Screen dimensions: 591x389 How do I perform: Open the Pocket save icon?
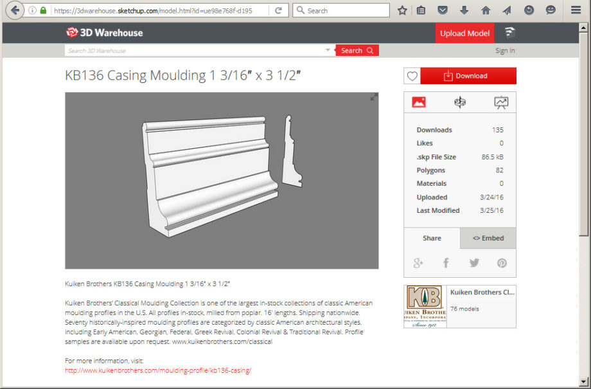[x=442, y=10]
